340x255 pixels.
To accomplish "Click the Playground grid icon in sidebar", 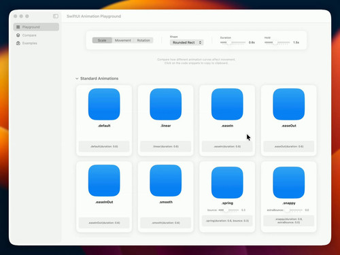I will click(x=18, y=27).
